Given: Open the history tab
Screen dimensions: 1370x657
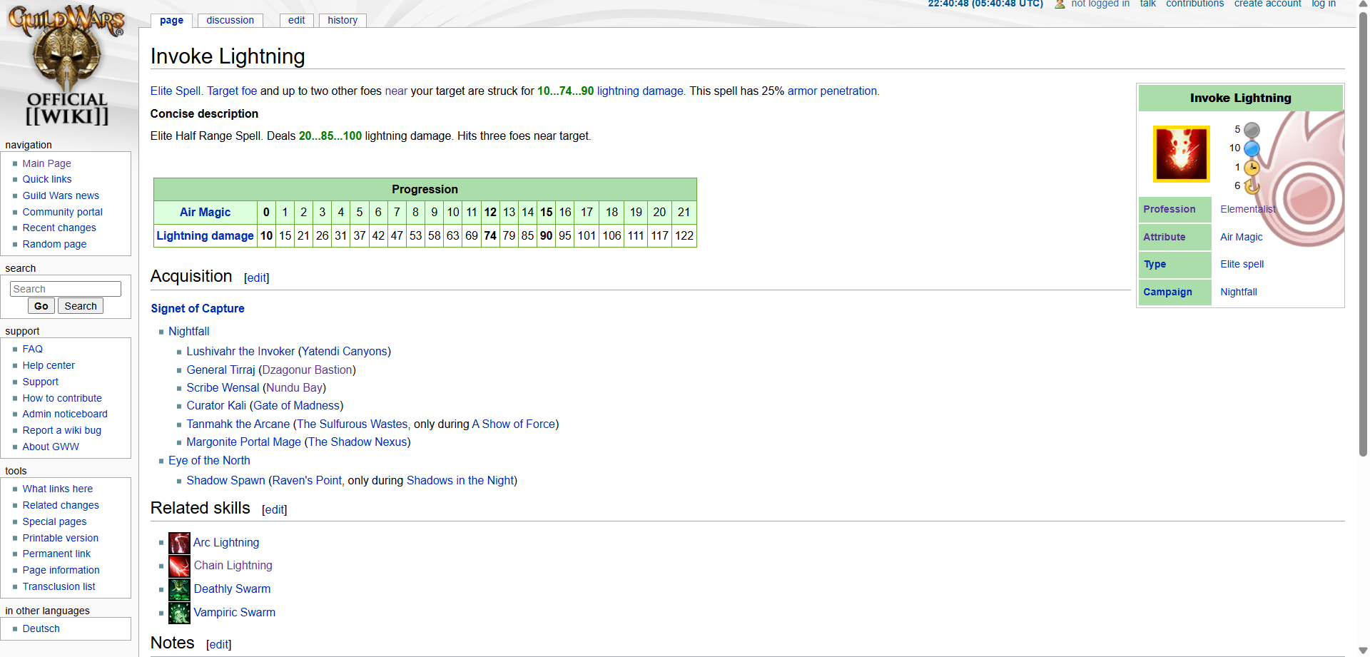Looking at the screenshot, I should click(x=342, y=20).
